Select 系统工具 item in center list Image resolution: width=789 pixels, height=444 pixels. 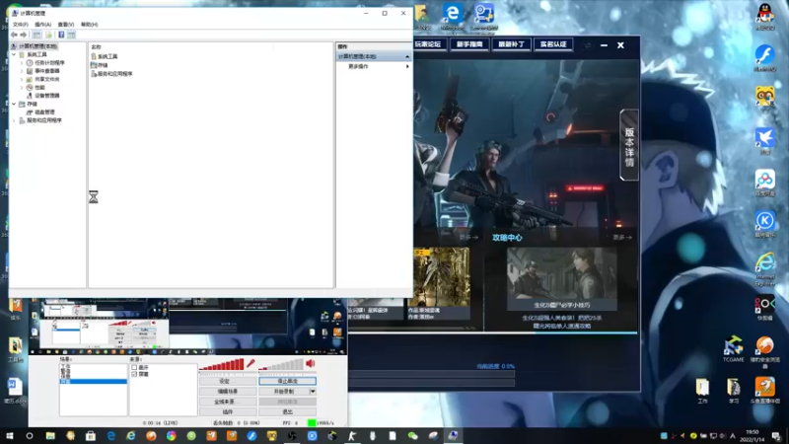coord(108,57)
